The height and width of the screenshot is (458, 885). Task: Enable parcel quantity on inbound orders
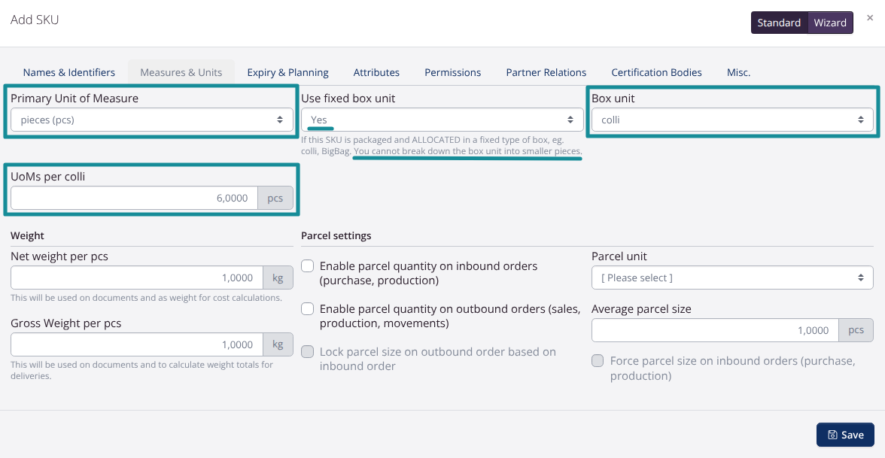[x=308, y=266]
